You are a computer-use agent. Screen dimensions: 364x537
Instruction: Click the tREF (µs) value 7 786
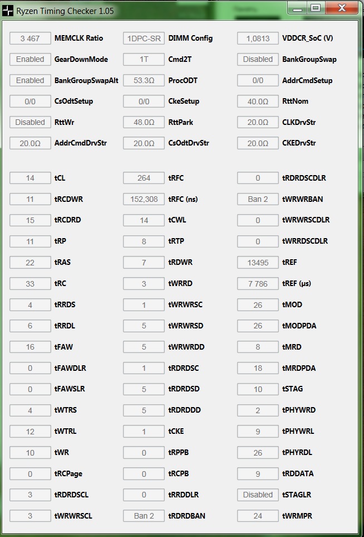pyautogui.click(x=258, y=284)
